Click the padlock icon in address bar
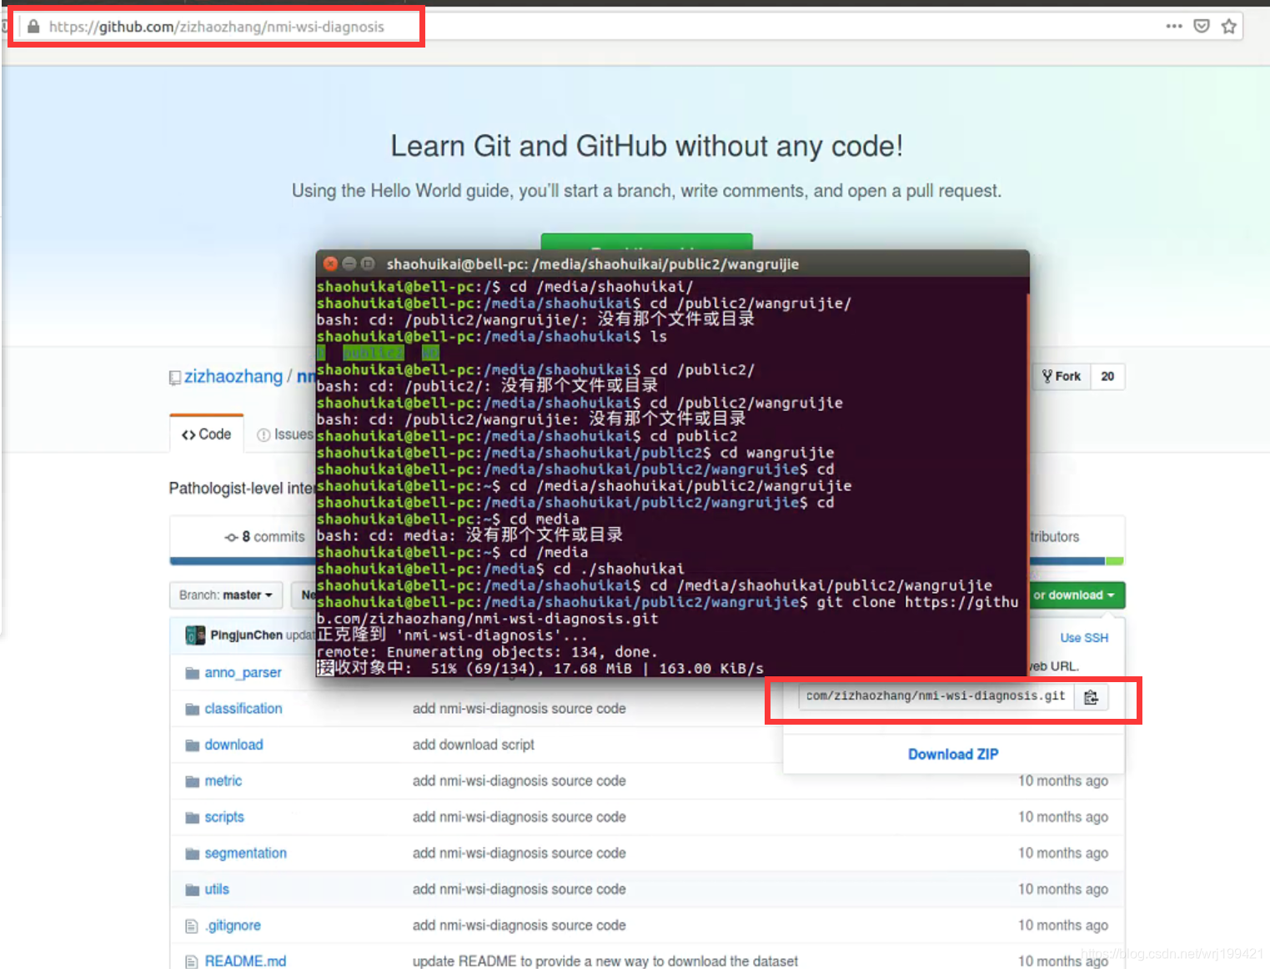The height and width of the screenshot is (969, 1270). click(33, 27)
